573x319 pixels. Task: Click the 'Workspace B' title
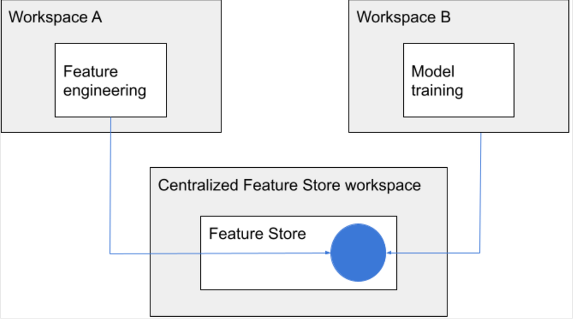403,17
